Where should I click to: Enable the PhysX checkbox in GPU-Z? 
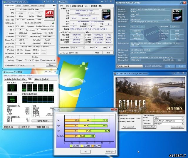click(33, 60)
